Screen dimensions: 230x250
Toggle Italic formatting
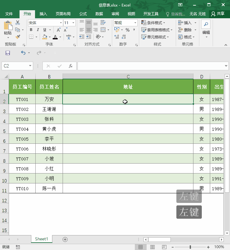point(38,30)
